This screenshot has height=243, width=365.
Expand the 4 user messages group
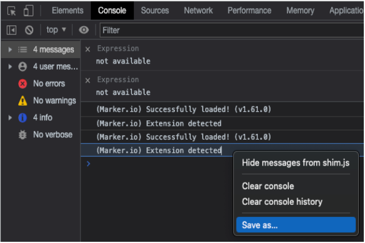10,66
